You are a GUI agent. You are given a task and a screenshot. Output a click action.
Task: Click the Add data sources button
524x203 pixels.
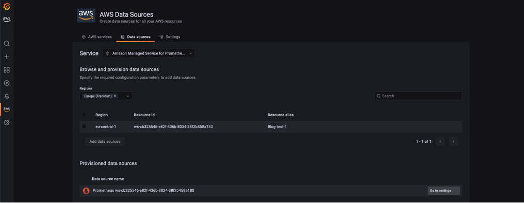click(x=105, y=141)
